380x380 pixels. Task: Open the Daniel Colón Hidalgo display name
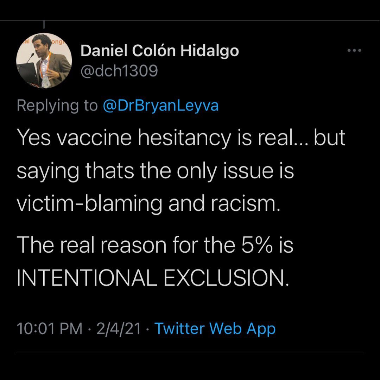[160, 51]
